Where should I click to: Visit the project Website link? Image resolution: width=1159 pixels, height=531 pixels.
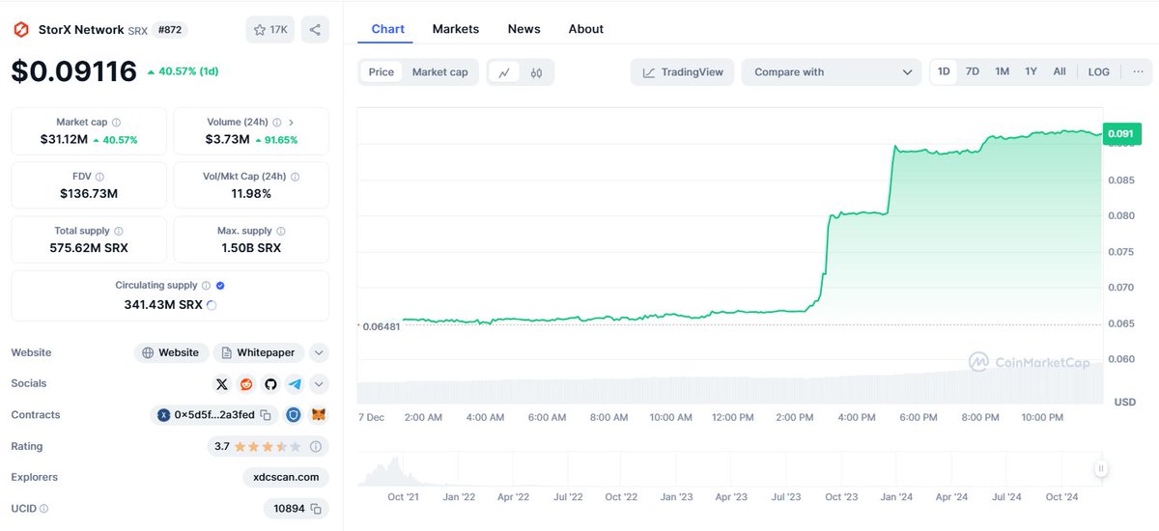(x=170, y=353)
